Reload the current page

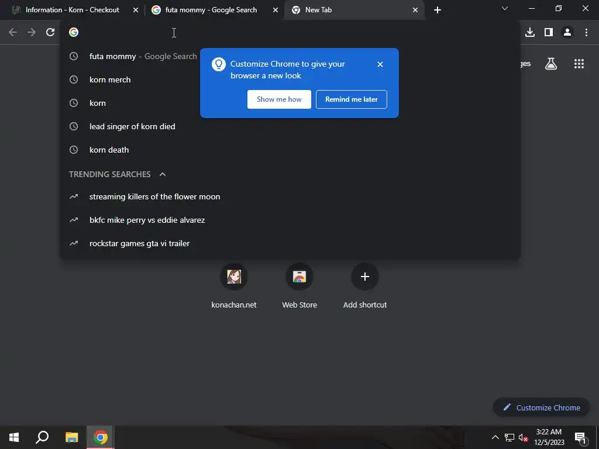pos(50,33)
